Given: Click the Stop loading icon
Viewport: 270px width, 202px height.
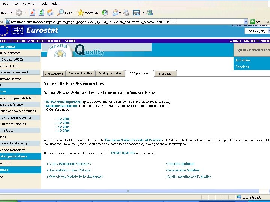Looking at the screenshot, I should coord(32,13).
